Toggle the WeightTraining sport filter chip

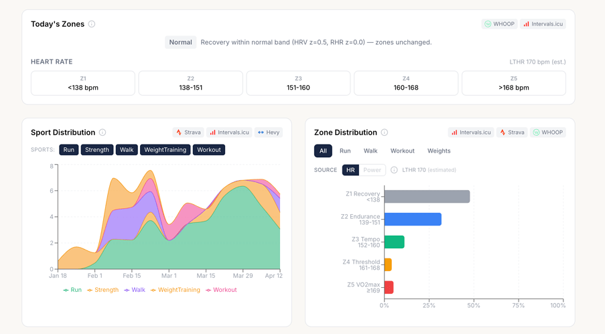pos(165,150)
